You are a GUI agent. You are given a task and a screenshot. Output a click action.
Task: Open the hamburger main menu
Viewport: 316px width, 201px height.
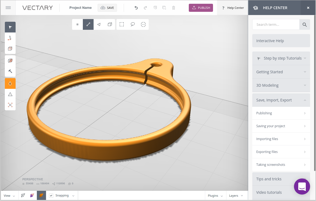tap(8, 8)
